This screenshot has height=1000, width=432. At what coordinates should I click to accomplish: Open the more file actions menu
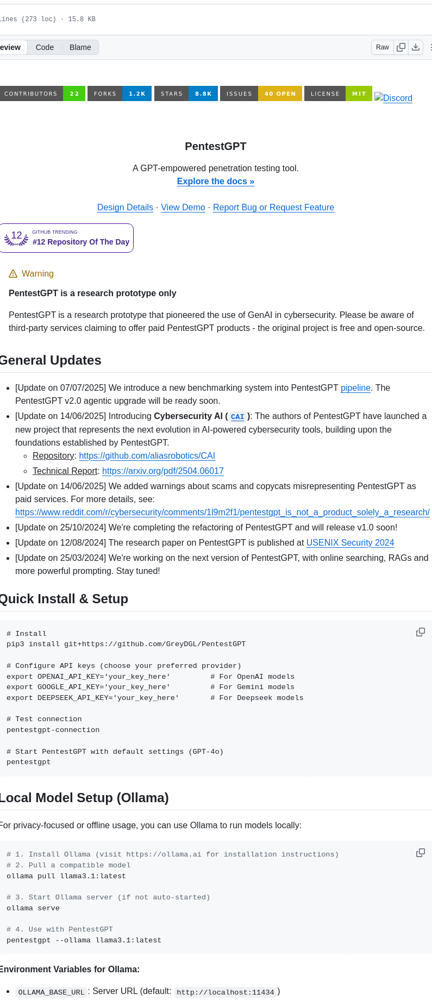[x=430, y=47]
